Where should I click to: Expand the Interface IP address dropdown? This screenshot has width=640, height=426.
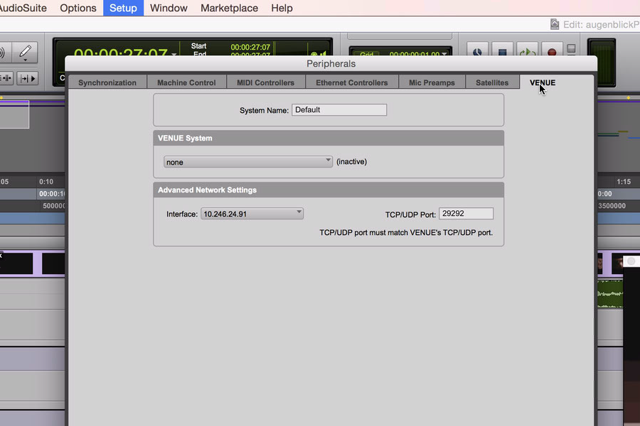tap(252, 214)
